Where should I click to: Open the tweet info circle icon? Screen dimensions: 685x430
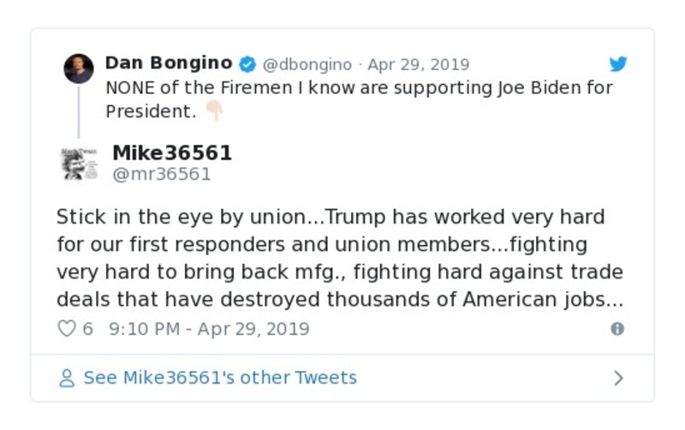tap(616, 329)
